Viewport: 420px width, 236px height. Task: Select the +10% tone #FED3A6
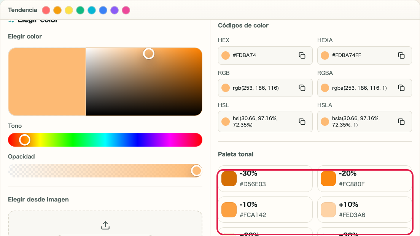click(364, 209)
